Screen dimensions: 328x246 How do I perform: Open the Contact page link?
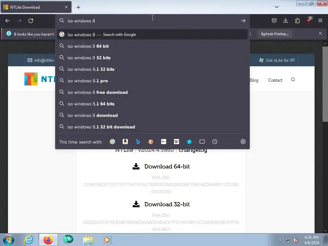pos(275,80)
